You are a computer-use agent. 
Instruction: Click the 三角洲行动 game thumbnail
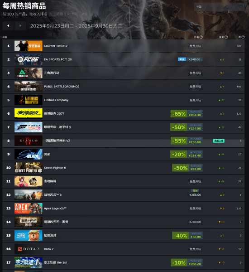[29, 73]
